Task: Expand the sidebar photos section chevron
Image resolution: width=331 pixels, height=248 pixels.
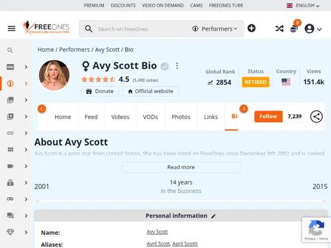Action: click(26, 100)
